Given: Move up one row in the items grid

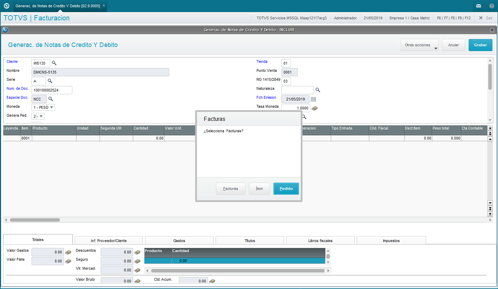Looking at the screenshot, I should coord(490,139).
